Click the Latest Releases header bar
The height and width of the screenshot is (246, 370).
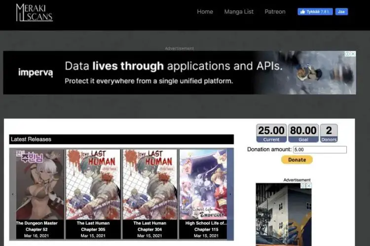click(x=121, y=139)
